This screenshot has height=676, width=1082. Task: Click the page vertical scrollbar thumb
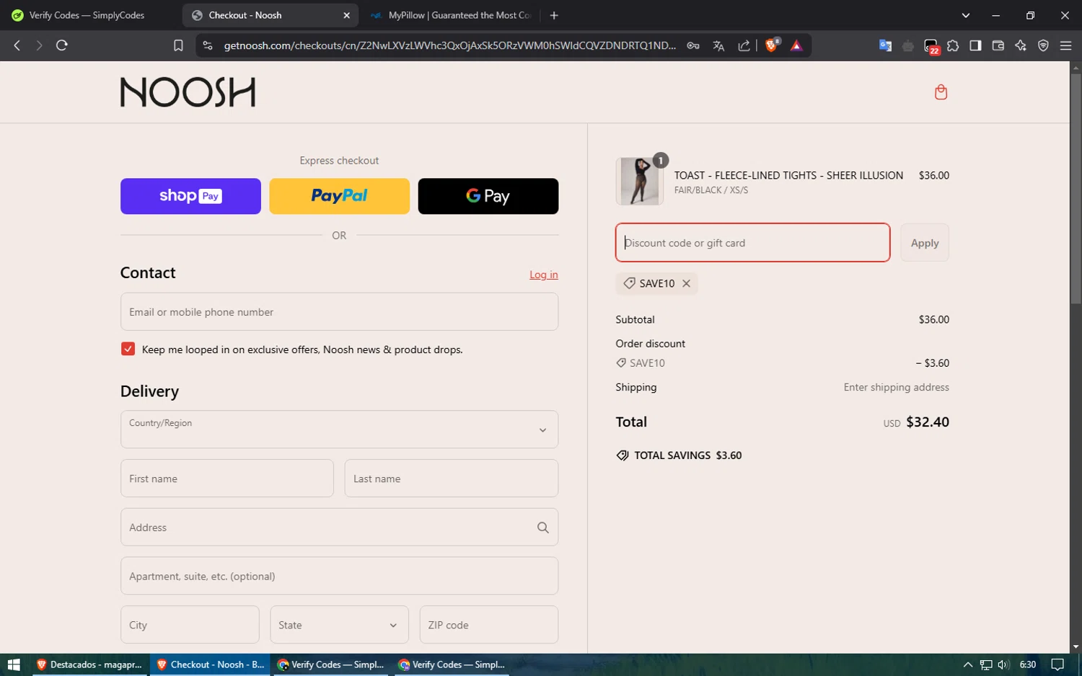pyautogui.click(x=1076, y=187)
